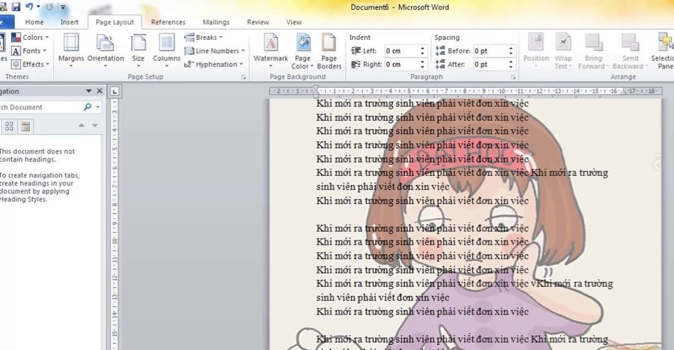Open the Paragraph dialog launcher
This screenshot has height=350, width=674.
tap(513, 77)
